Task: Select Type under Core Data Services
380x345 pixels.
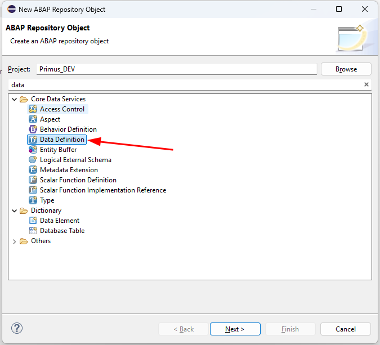Action: click(x=47, y=200)
